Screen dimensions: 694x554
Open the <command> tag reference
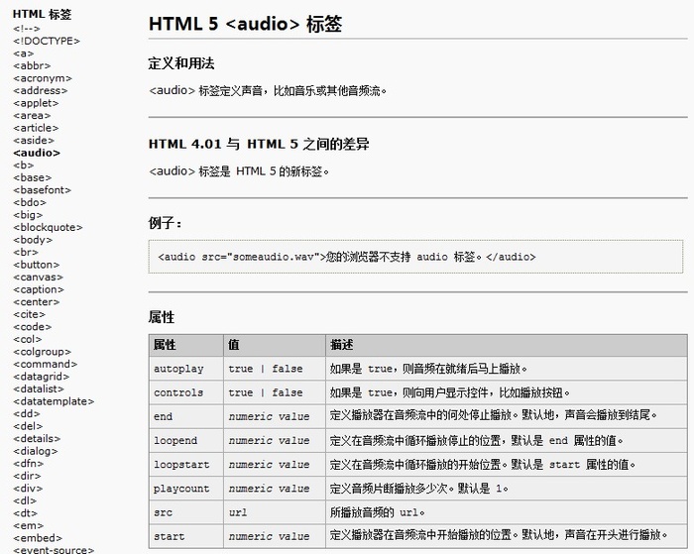tap(46, 364)
